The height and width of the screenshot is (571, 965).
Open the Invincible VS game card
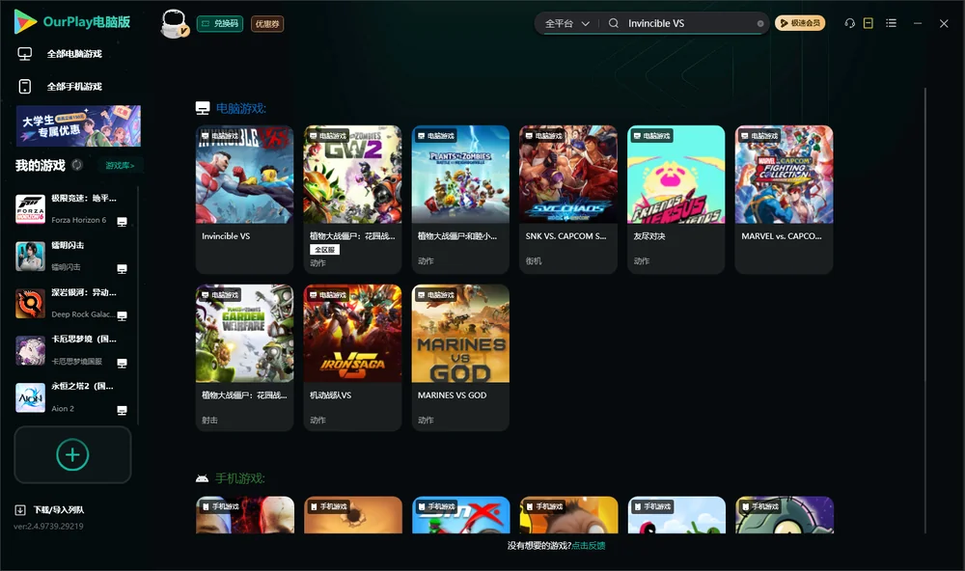244,200
